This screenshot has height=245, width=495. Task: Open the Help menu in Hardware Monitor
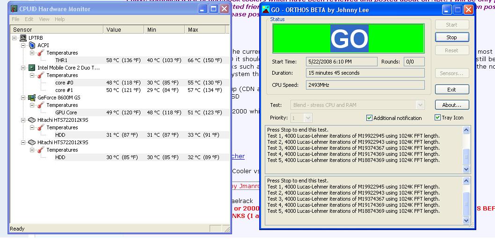click(x=60, y=19)
